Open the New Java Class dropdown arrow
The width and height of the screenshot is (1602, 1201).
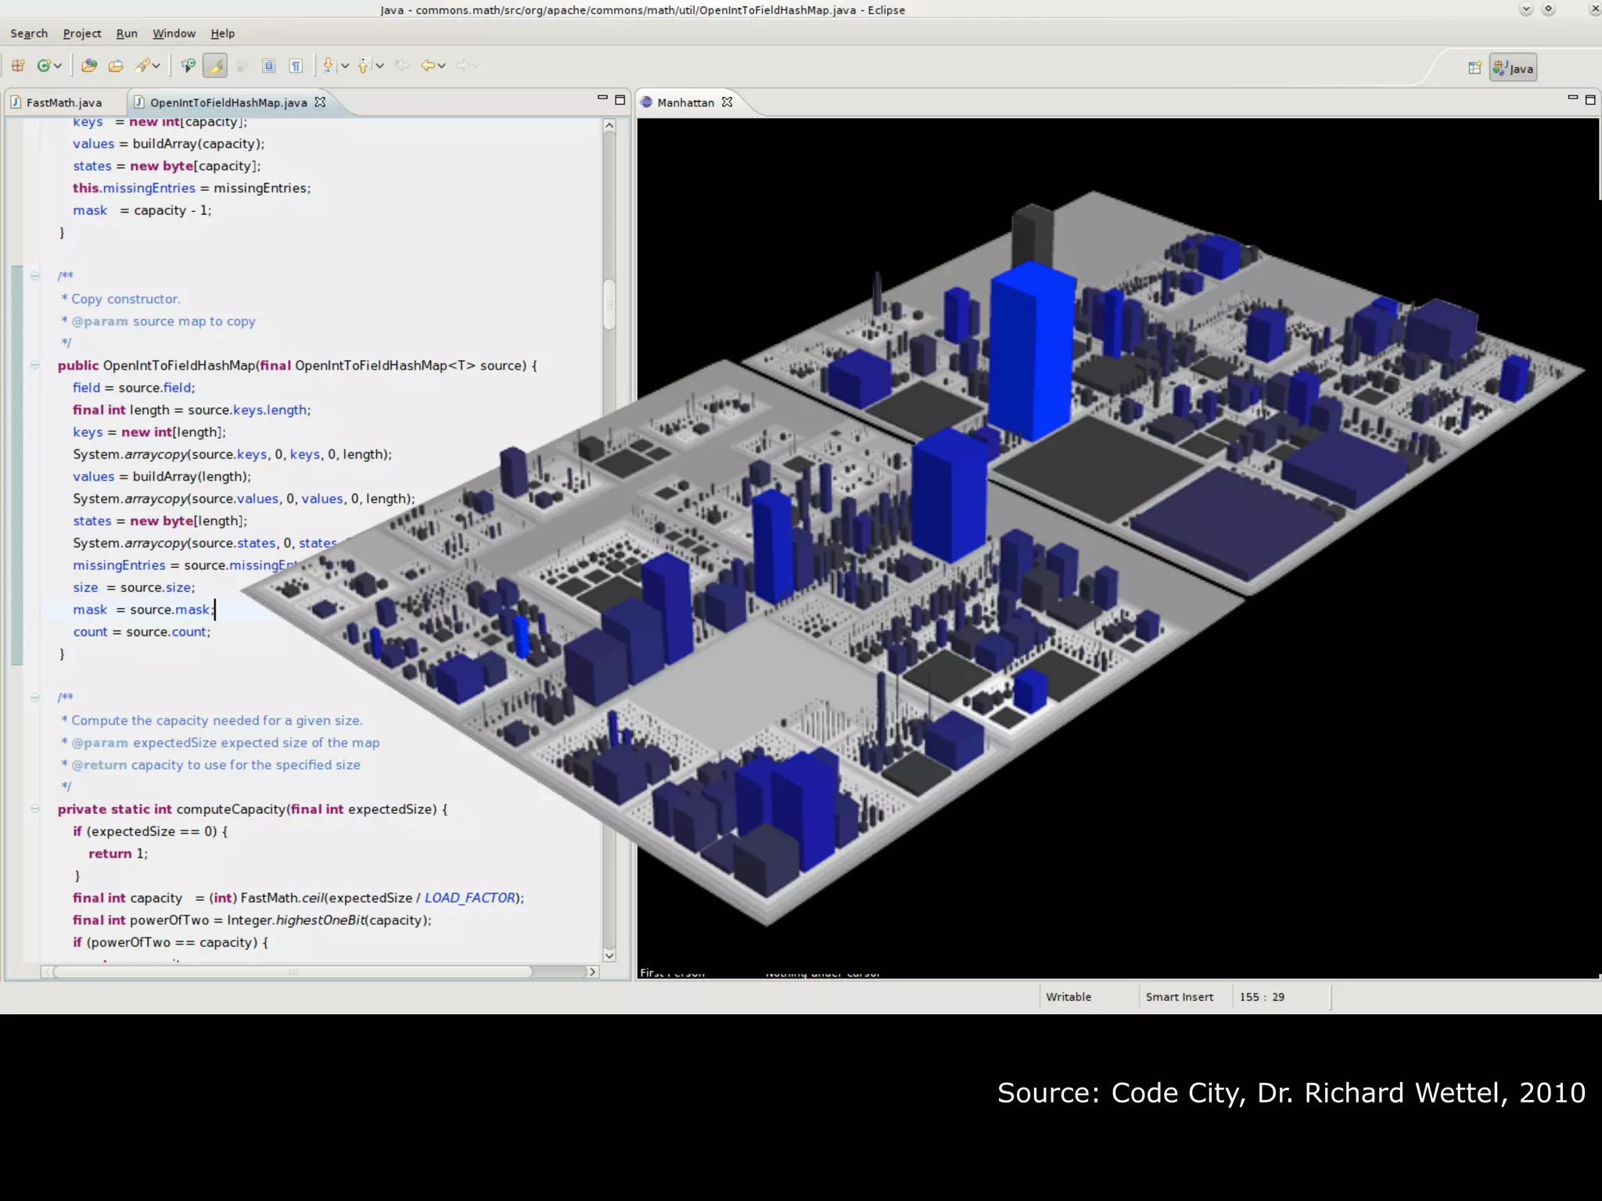(x=58, y=66)
